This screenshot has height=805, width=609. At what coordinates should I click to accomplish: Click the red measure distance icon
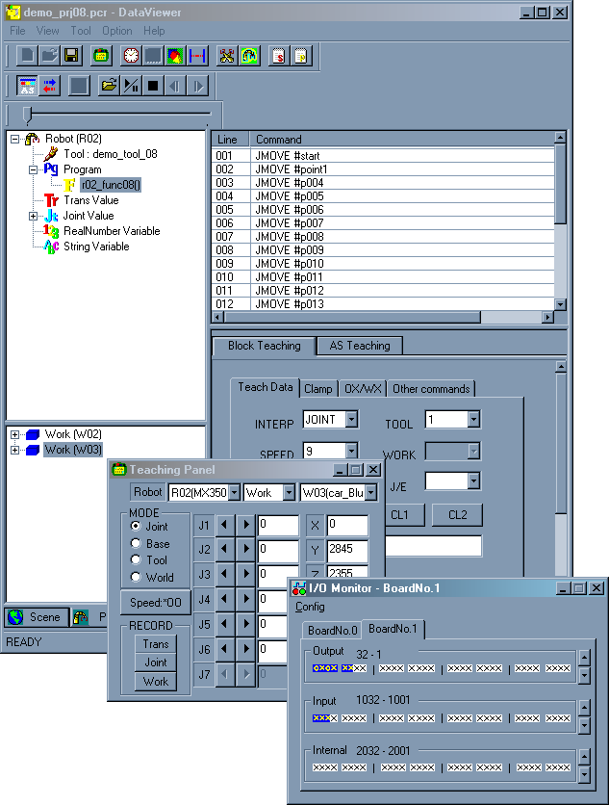tap(197, 56)
